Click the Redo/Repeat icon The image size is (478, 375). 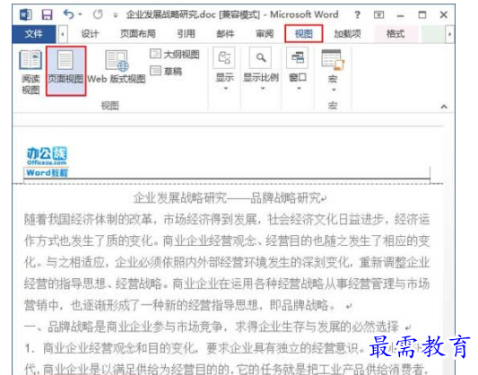click(x=98, y=14)
